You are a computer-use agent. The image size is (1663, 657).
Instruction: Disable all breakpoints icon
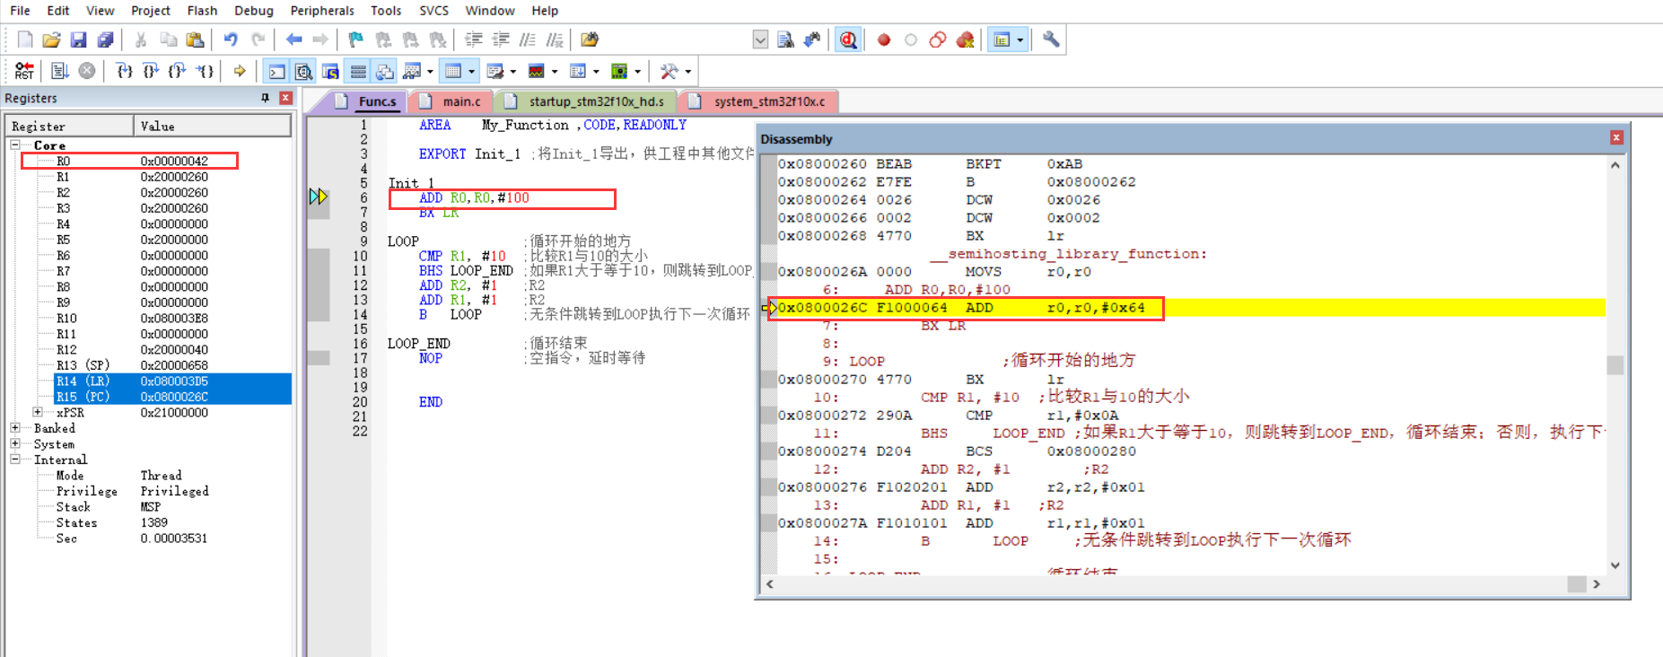pyautogui.click(x=938, y=39)
